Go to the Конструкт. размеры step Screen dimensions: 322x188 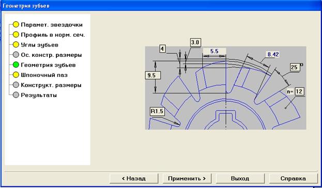51,85
